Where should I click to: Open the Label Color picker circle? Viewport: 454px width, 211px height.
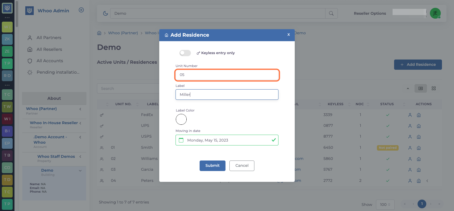(x=181, y=119)
